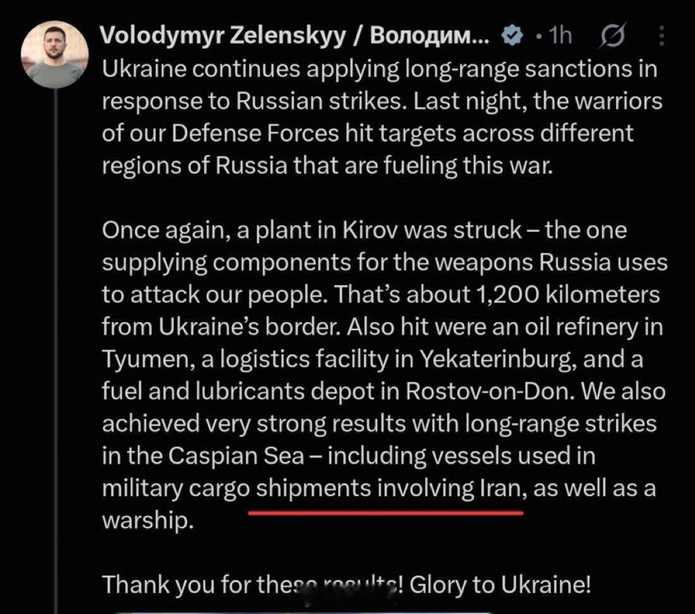Click Caspian Sea in the post text
This screenshot has width=695, height=614.
tap(236, 456)
